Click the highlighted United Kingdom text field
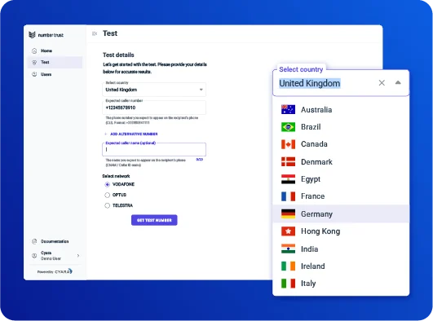The image size is (433, 321). (310, 83)
